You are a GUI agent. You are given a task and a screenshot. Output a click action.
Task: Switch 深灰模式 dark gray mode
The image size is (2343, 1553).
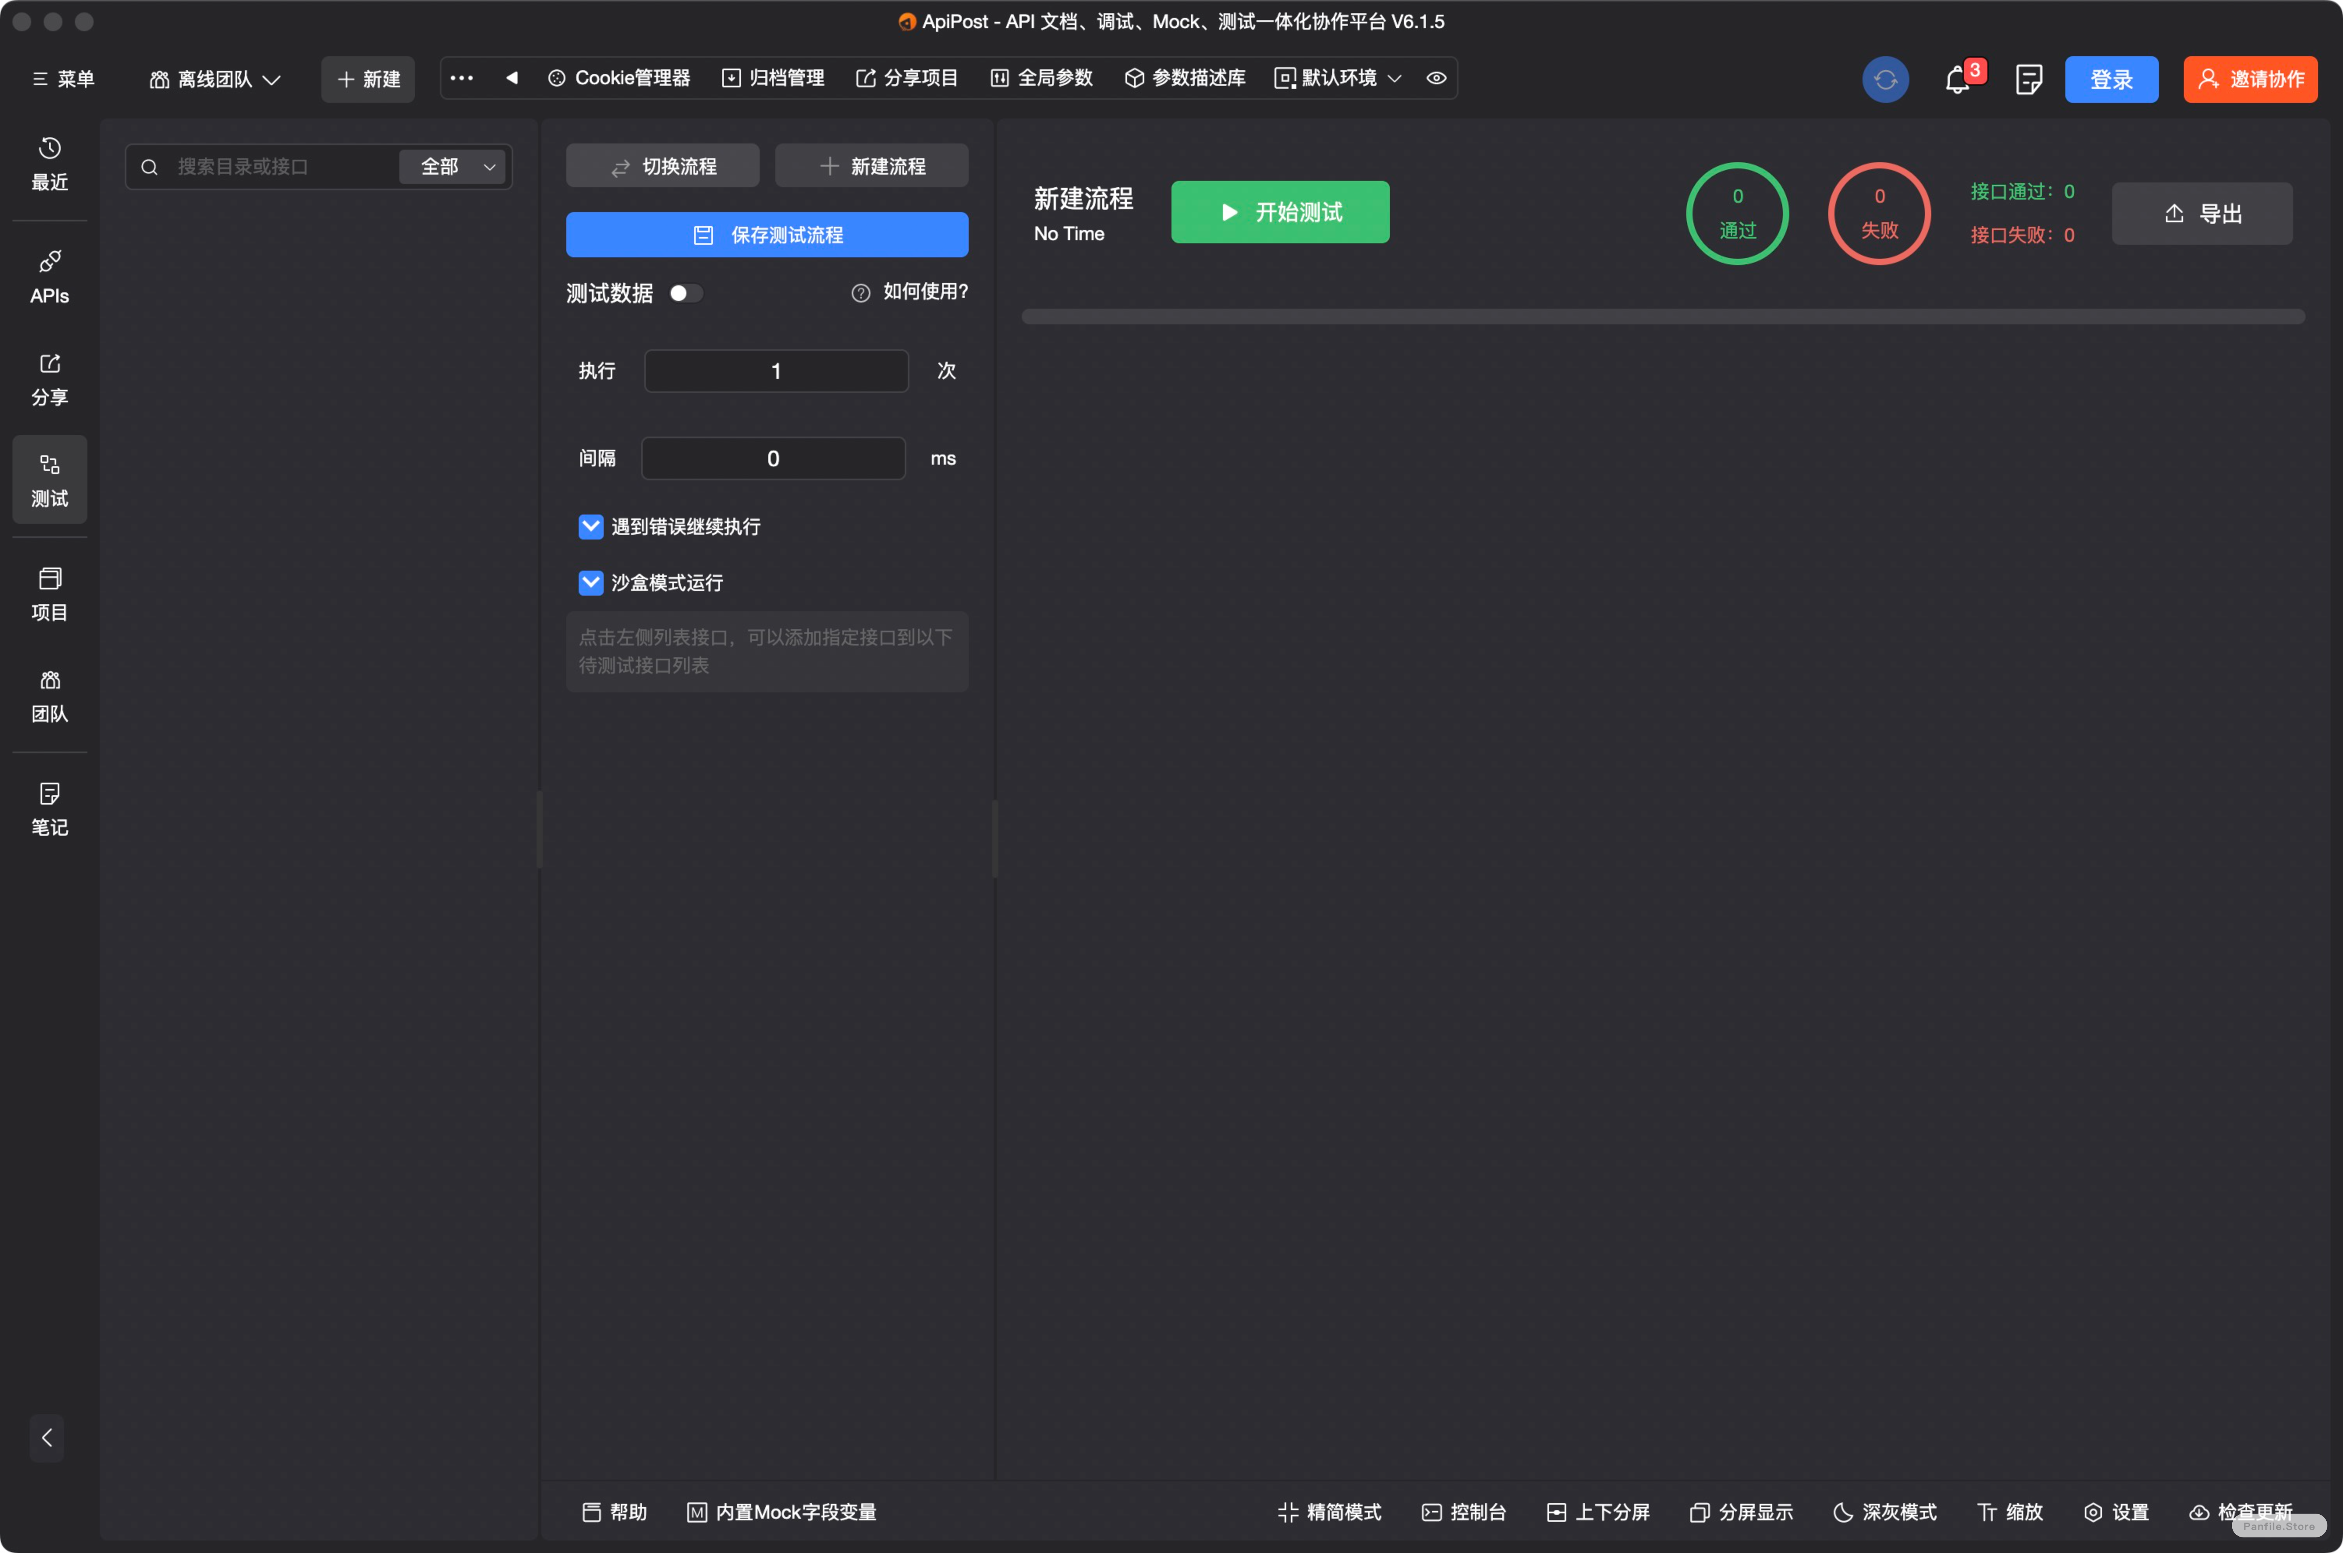pos(1884,1512)
